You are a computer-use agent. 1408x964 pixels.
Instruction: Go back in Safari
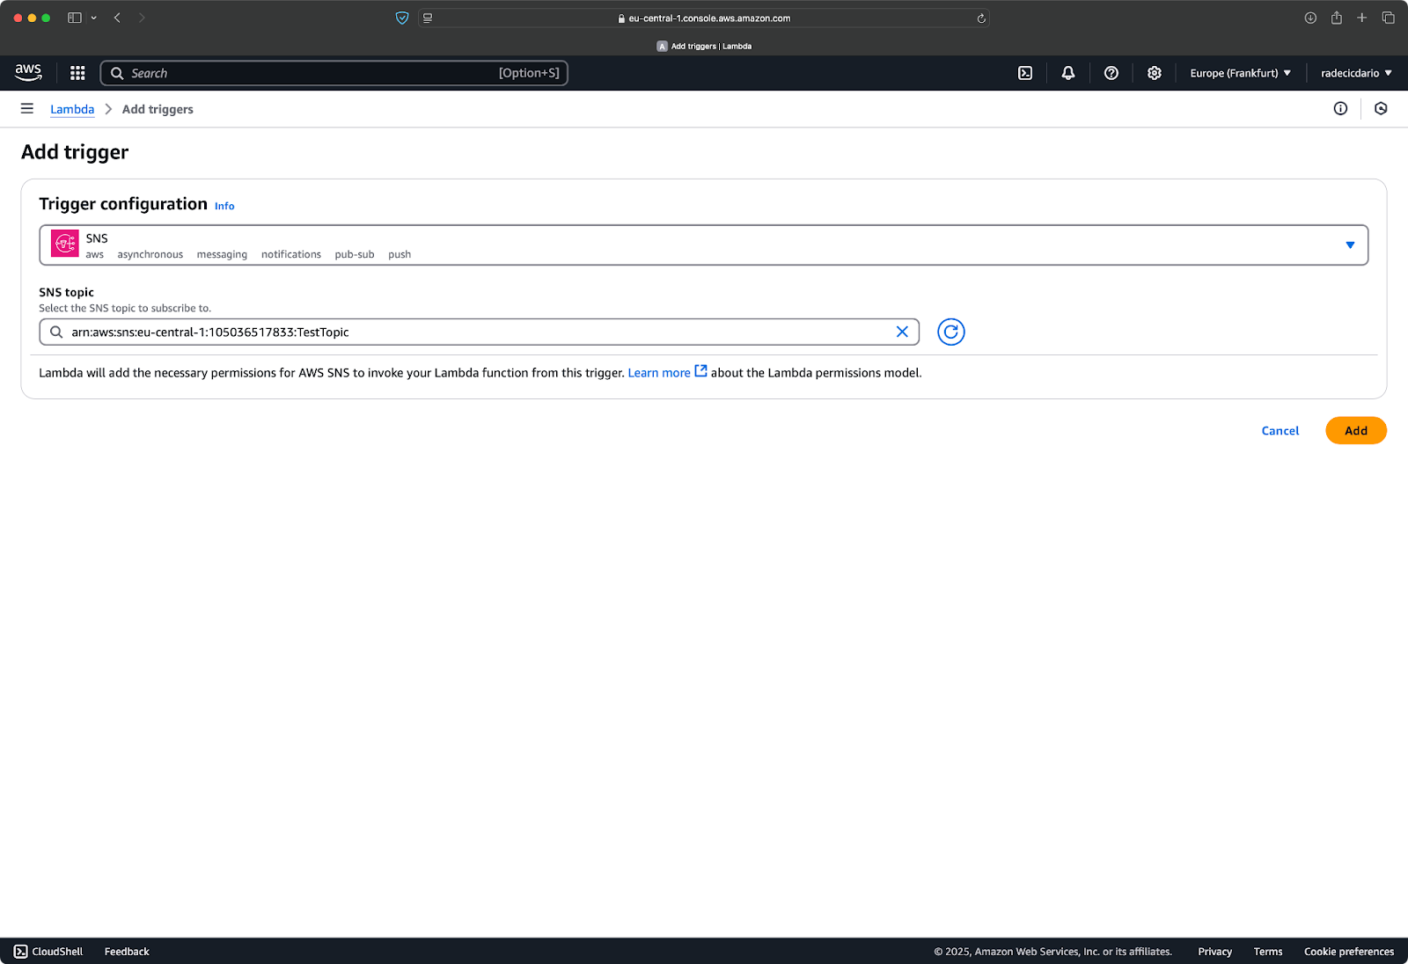tap(117, 18)
